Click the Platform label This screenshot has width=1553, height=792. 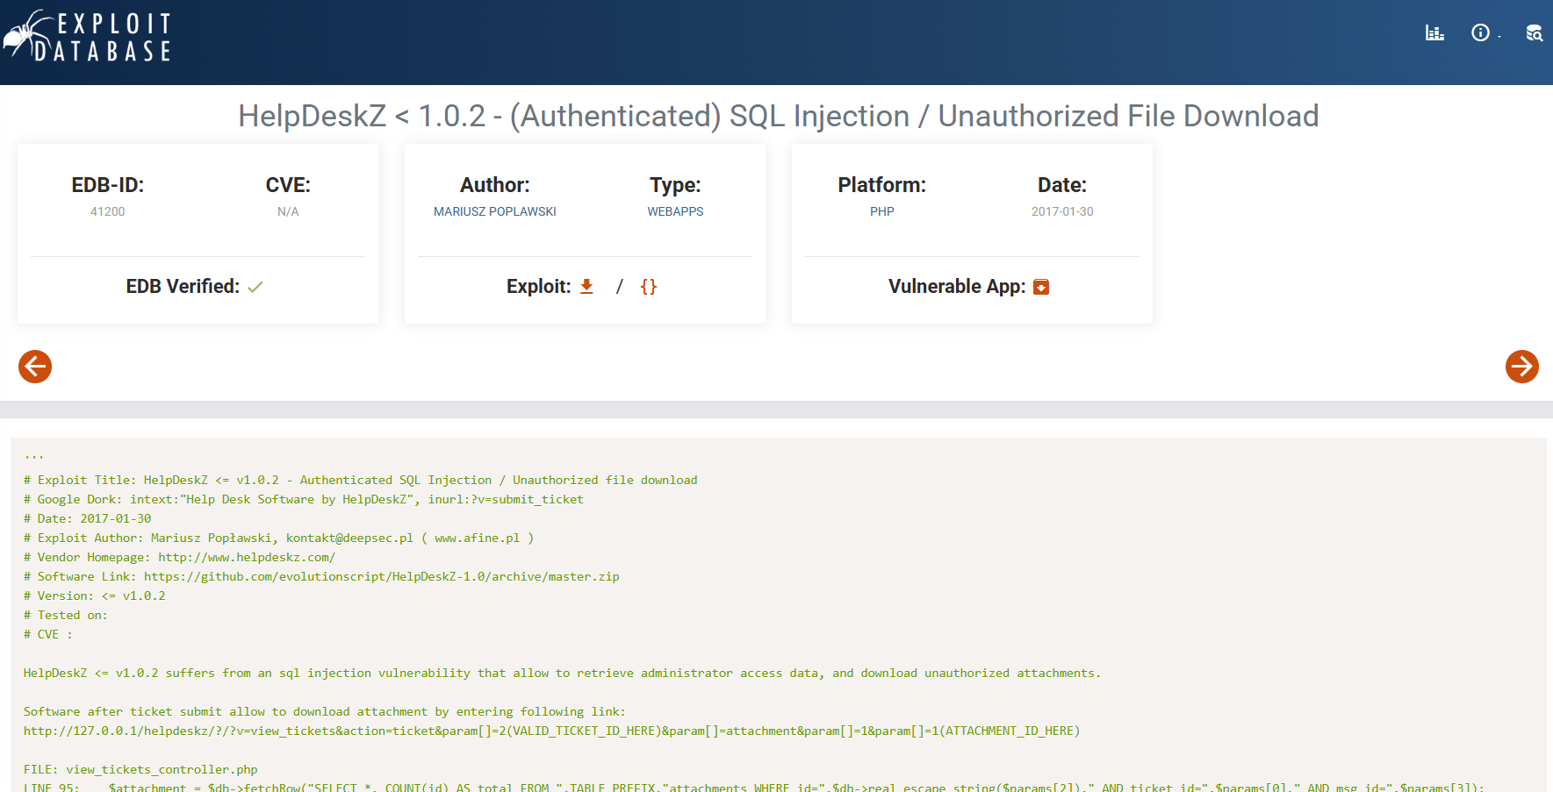coord(882,185)
